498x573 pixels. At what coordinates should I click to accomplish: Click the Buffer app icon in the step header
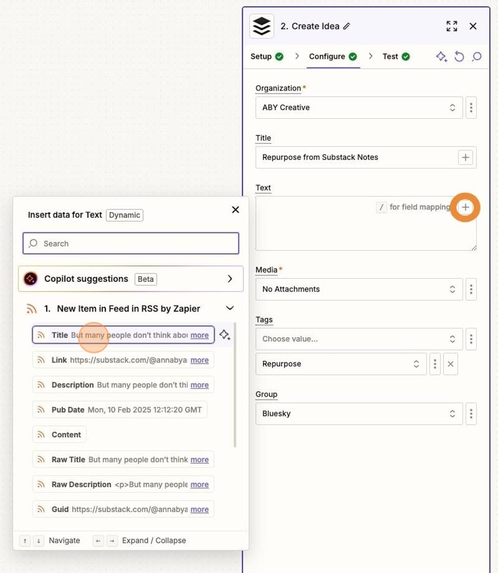click(261, 26)
